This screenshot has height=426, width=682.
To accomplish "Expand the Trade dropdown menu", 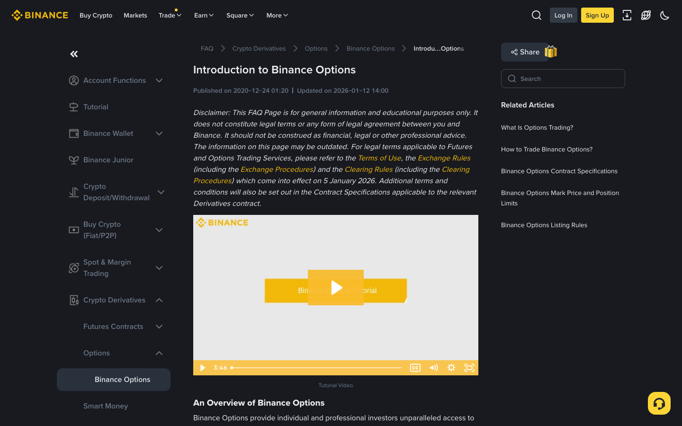I will pos(170,15).
